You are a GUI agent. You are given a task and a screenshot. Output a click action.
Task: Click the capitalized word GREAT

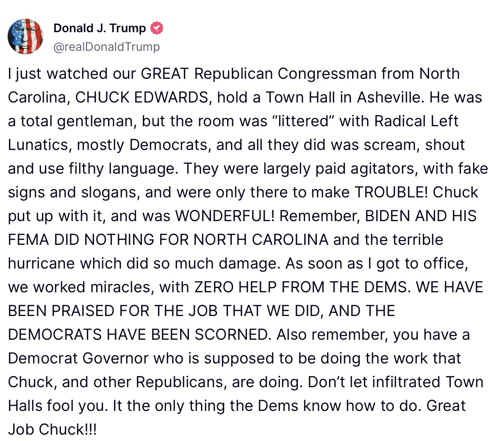165,74
